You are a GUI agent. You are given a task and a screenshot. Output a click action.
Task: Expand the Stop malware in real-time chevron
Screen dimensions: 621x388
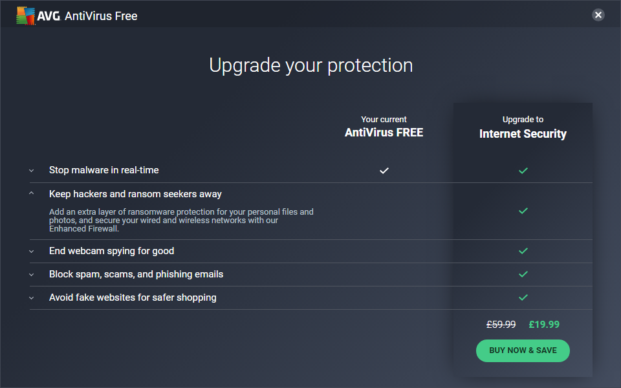pos(31,171)
